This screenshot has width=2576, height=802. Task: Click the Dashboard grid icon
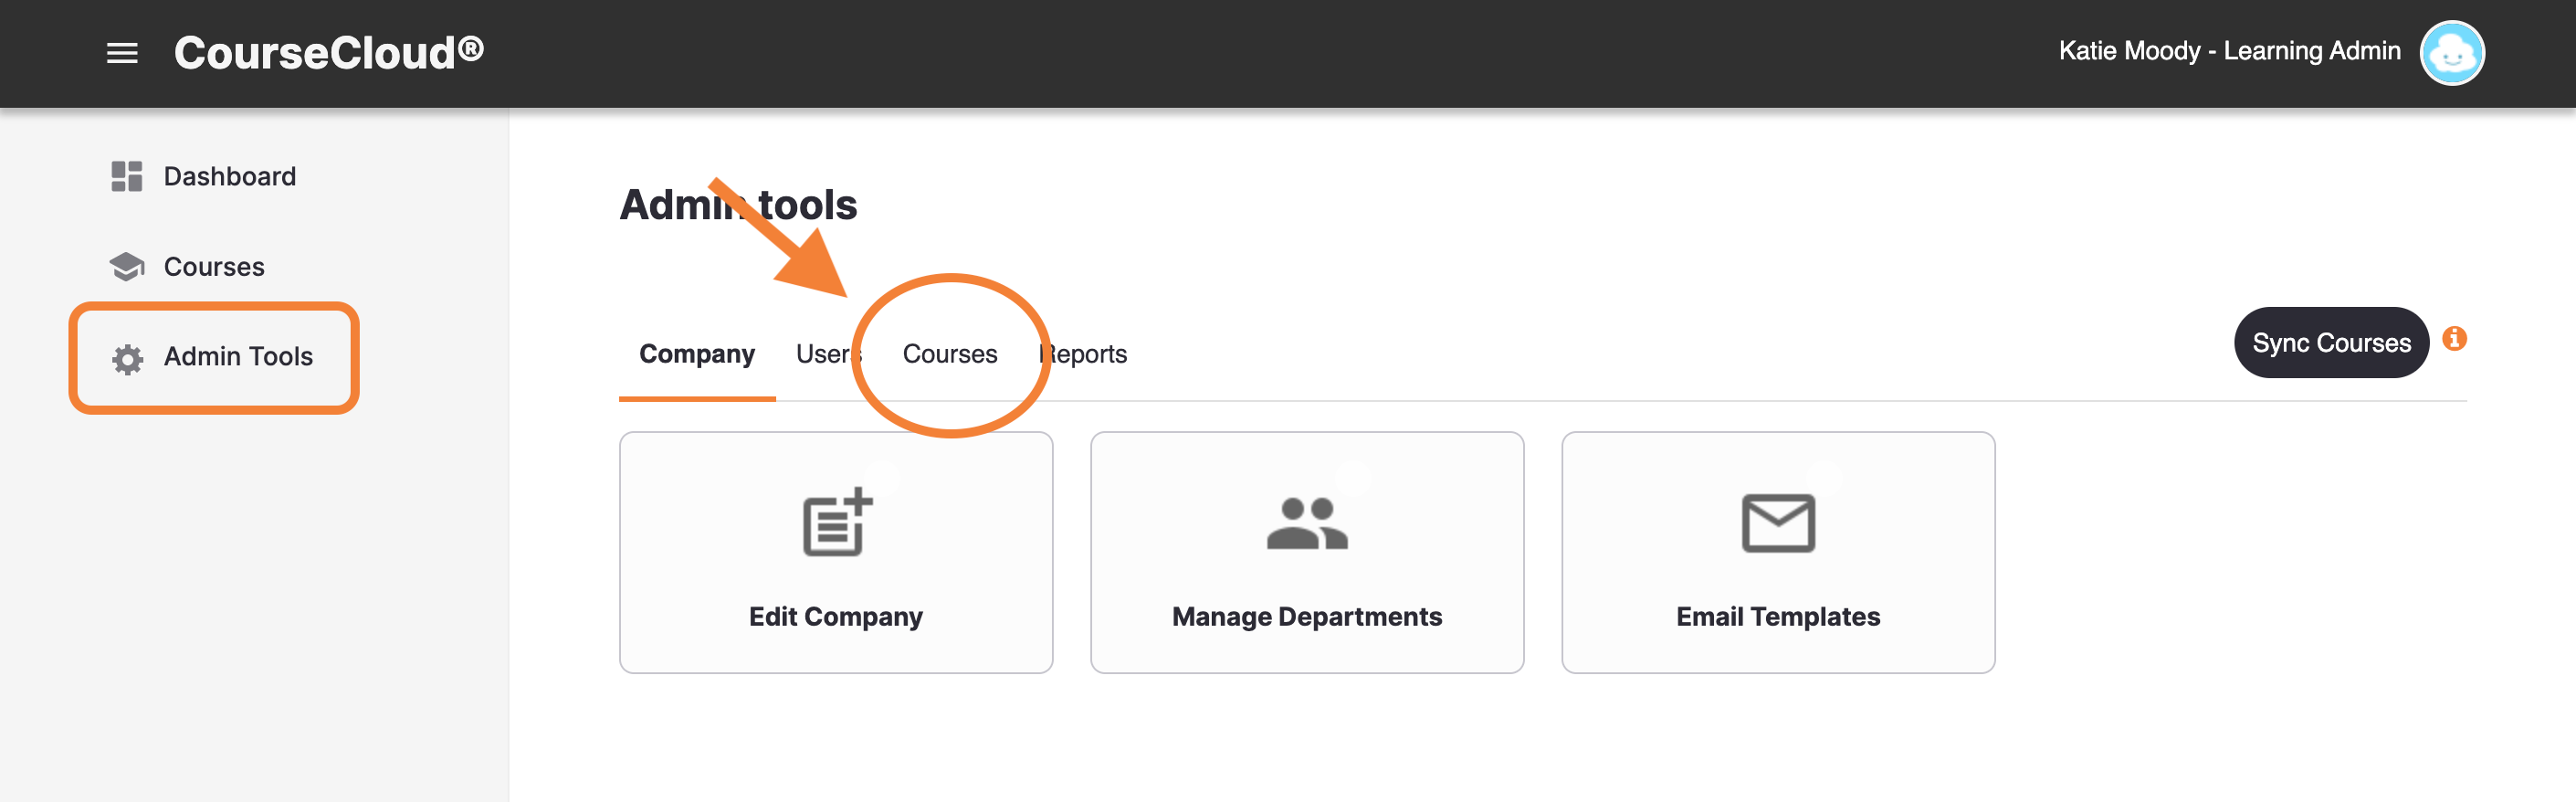(x=127, y=176)
